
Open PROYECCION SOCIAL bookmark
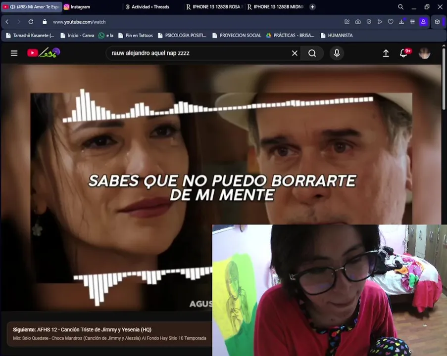237,35
